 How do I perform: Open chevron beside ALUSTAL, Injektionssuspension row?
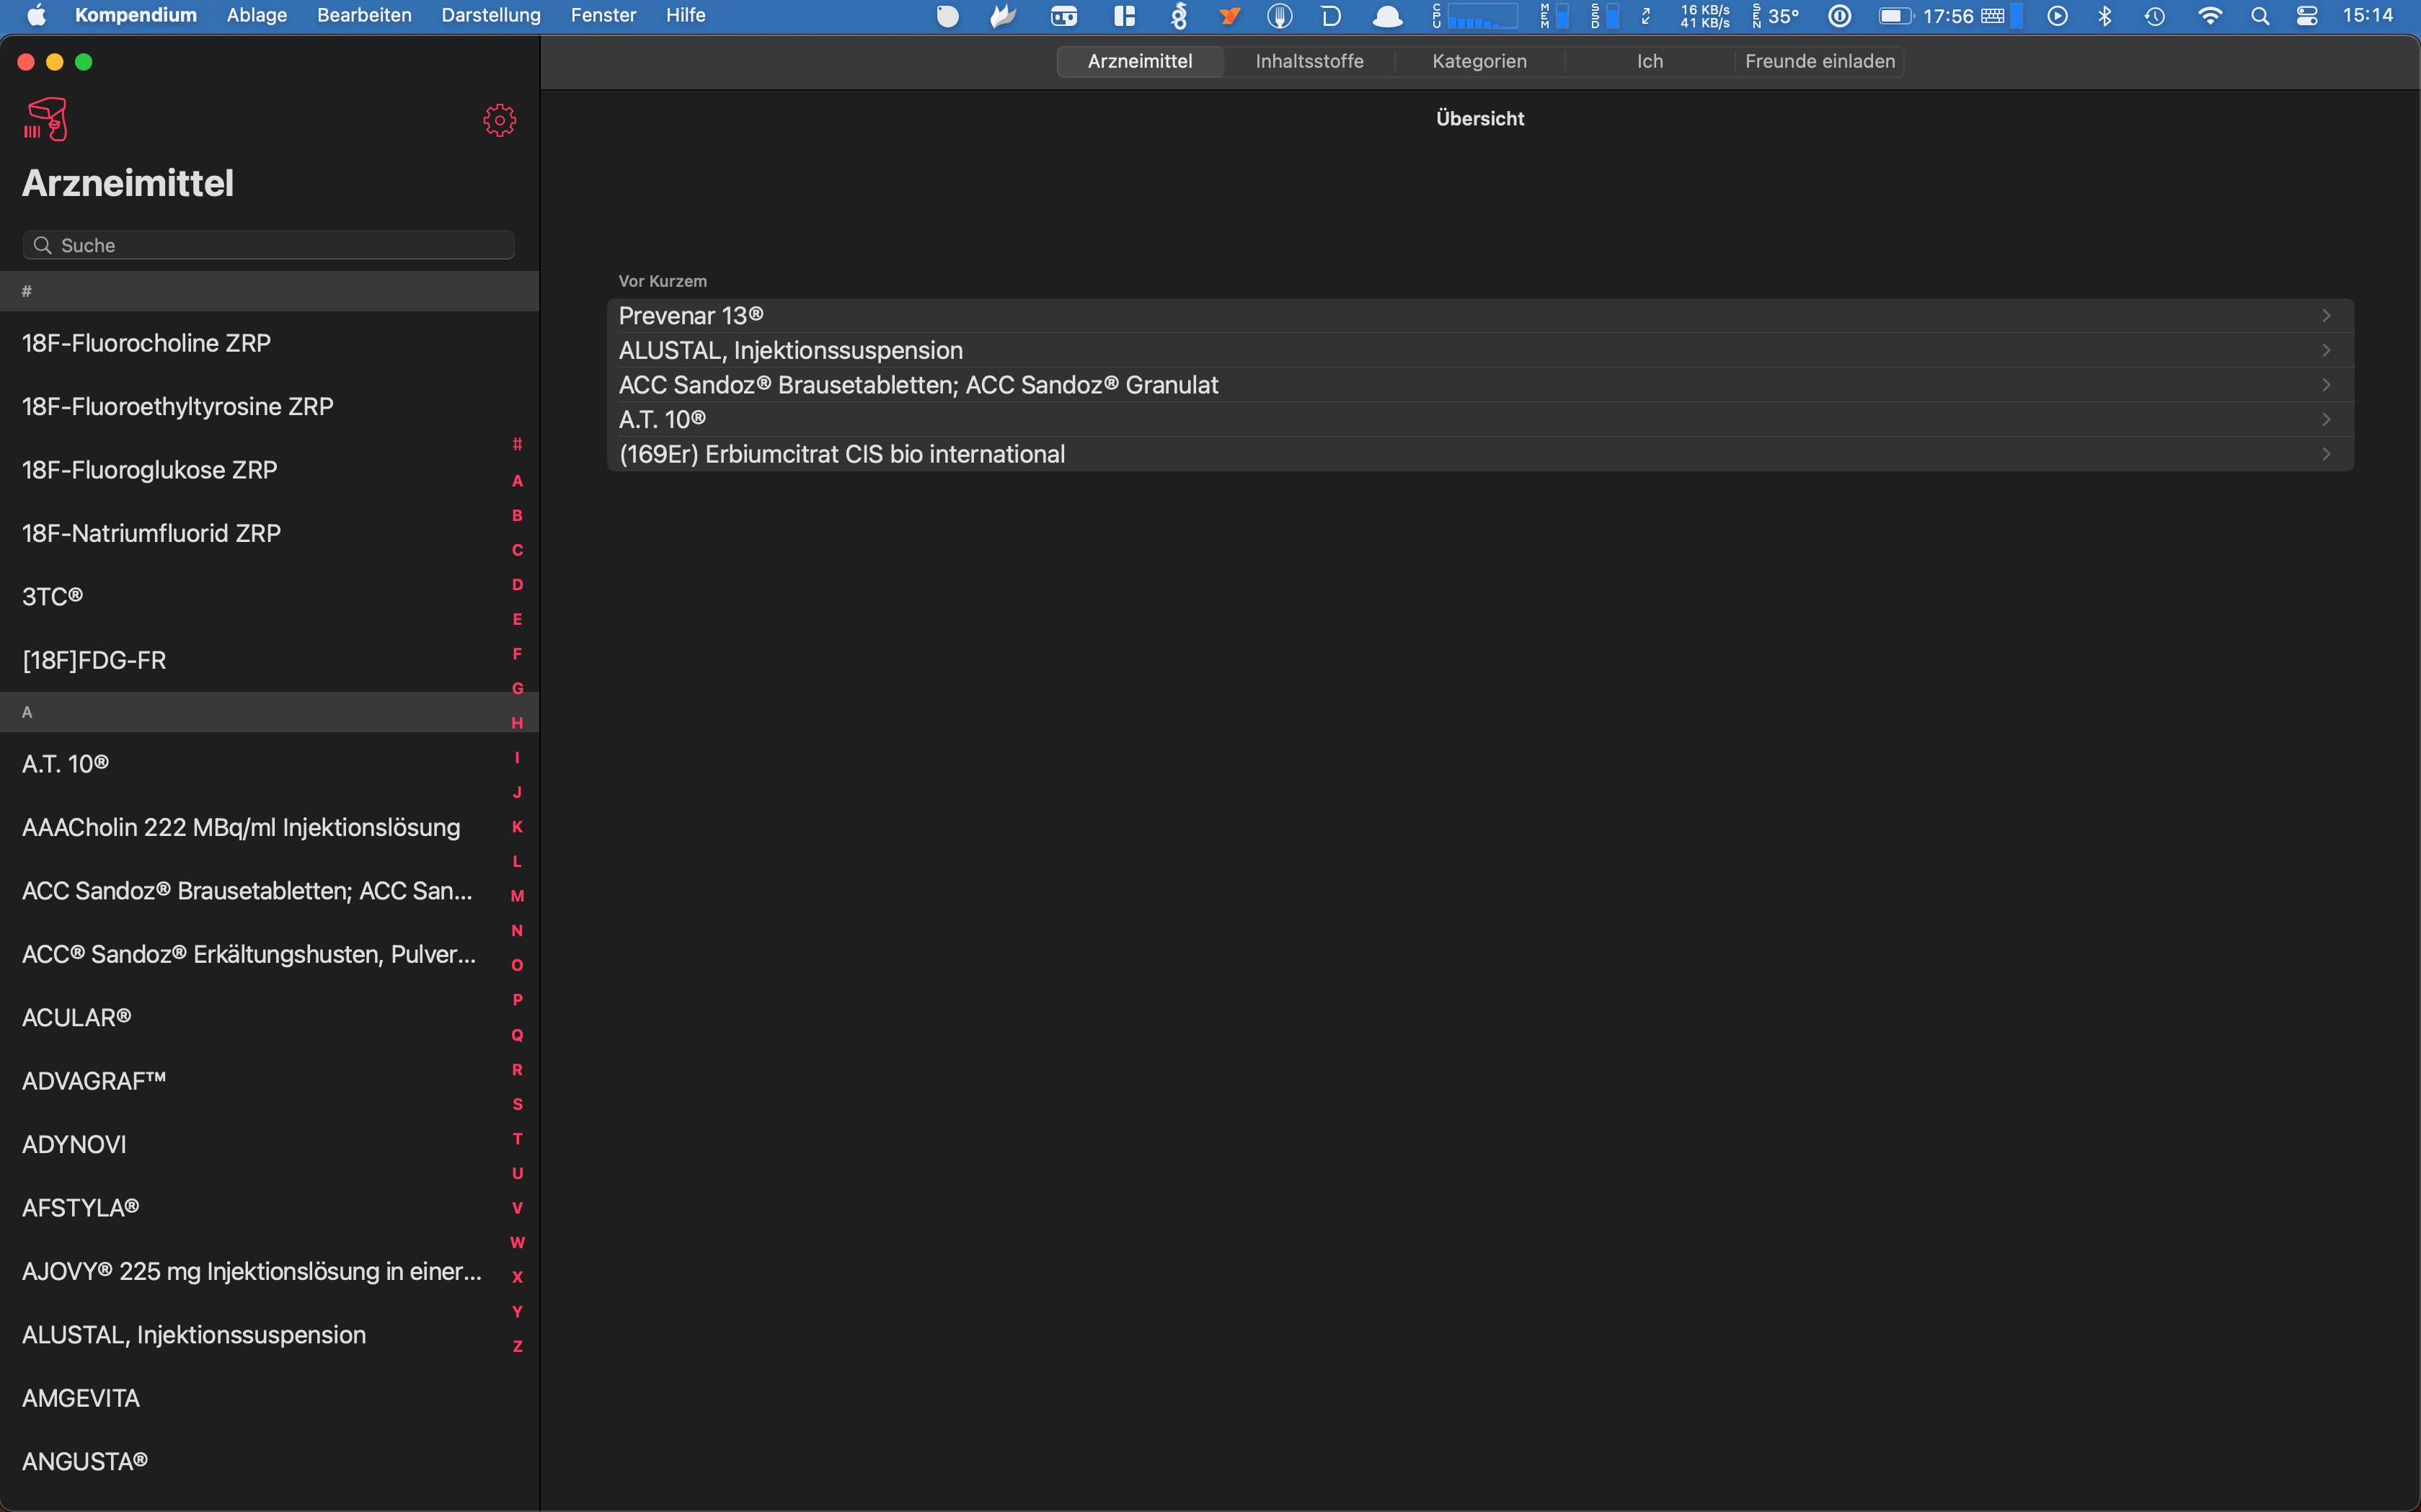[2326, 350]
